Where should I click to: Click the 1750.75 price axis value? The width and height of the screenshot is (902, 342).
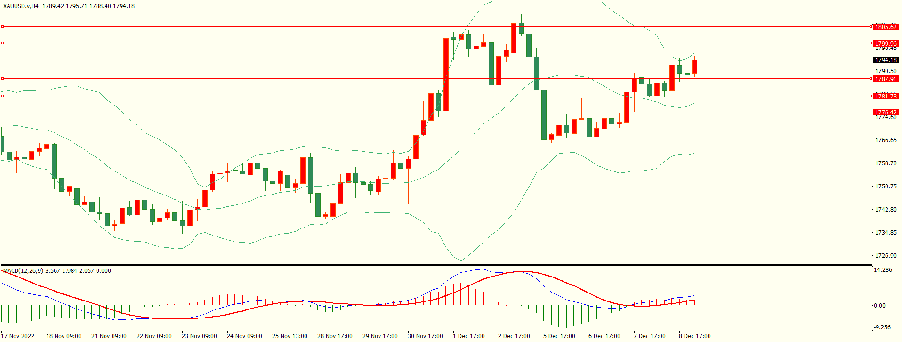[886, 187]
